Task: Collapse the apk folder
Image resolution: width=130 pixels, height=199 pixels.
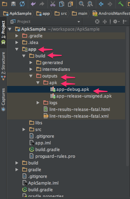Action: 38,83
